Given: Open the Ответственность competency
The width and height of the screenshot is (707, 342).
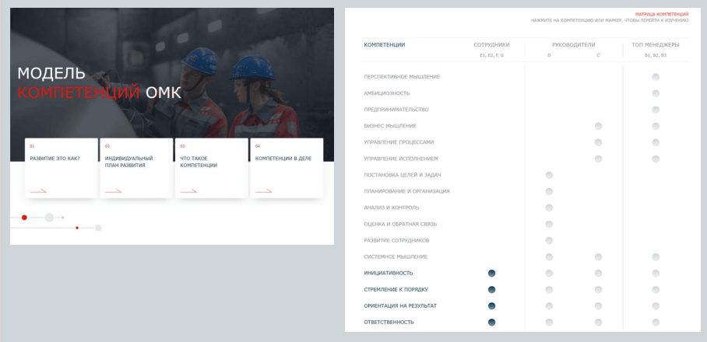Looking at the screenshot, I should [x=389, y=323].
